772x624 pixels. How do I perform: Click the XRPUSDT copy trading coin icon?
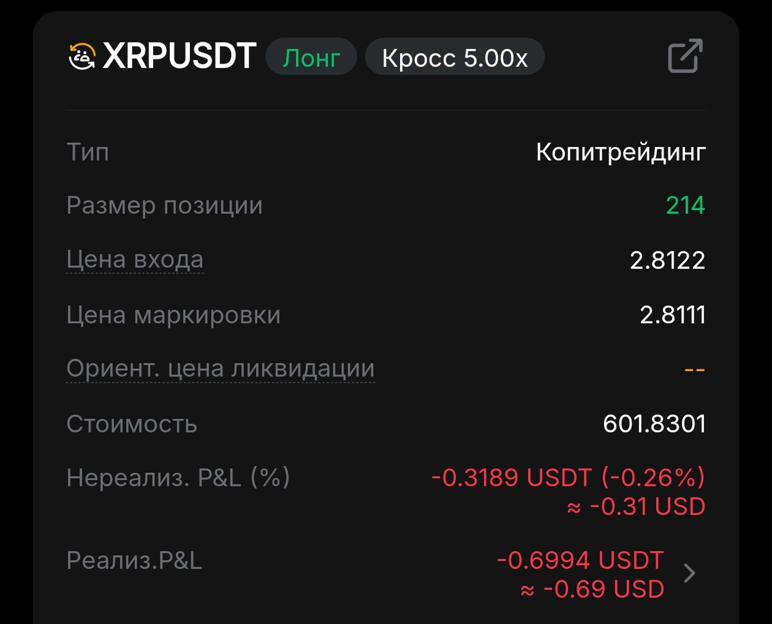click(81, 57)
